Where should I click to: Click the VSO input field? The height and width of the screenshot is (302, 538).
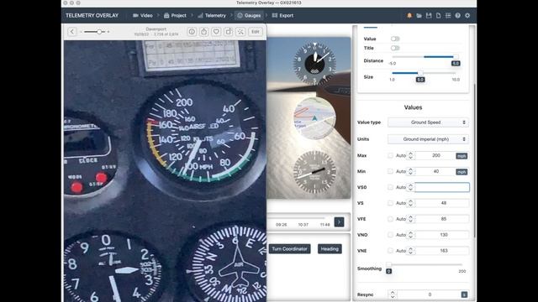[442, 187]
